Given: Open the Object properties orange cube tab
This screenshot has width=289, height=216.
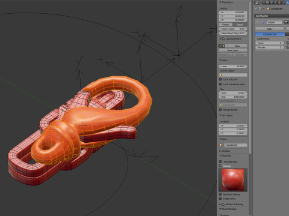Looking at the screenshot, I should pos(279,2).
